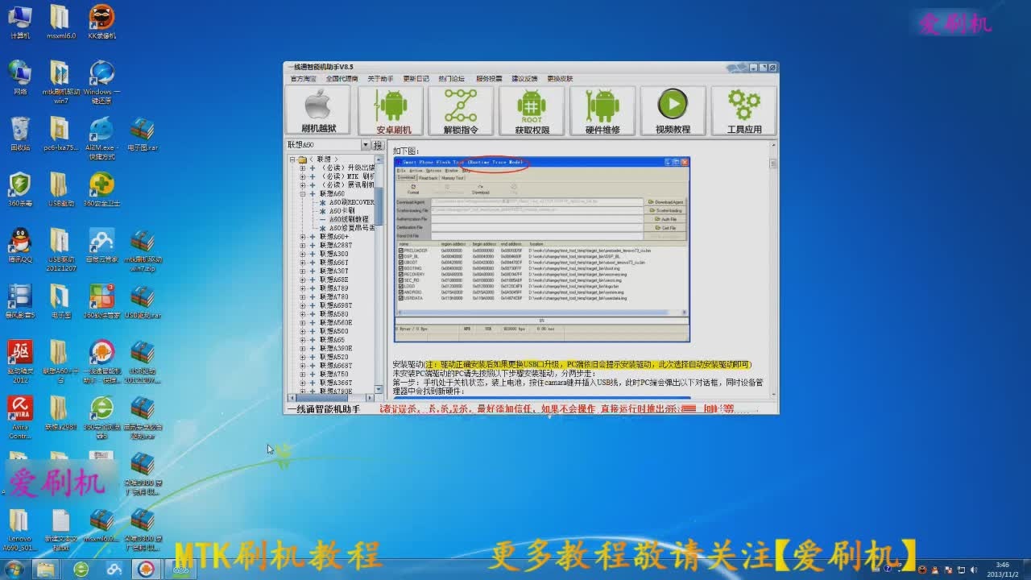Open the 获取权限 ROOT tool
The width and height of the screenshot is (1031, 580).
[532, 110]
